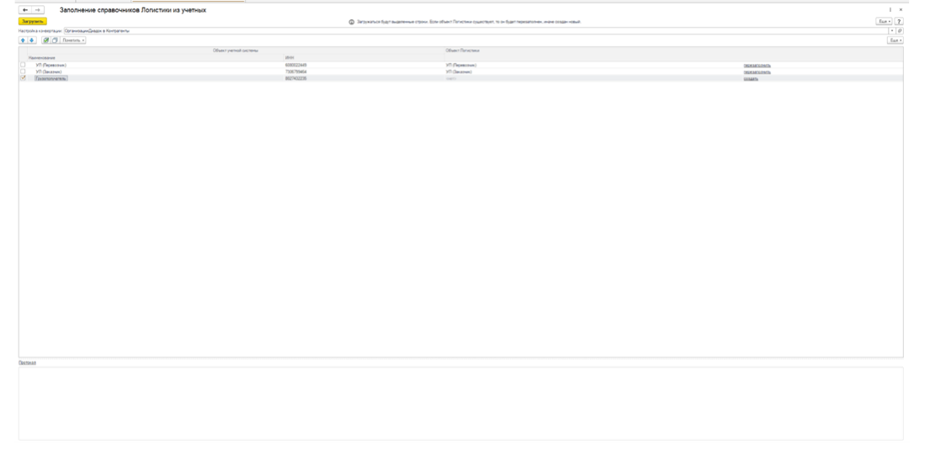Close the form with the X button
The image size is (930, 465).
[x=901, y=10]
